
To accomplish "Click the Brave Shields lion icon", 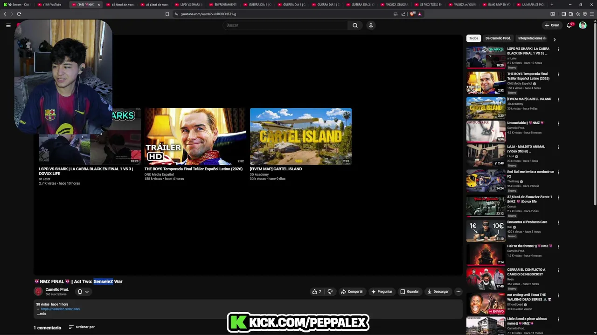I will point(412,14).
